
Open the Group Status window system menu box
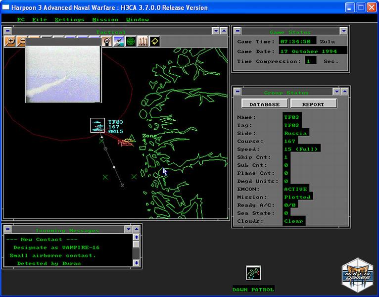tap(237, 92)
